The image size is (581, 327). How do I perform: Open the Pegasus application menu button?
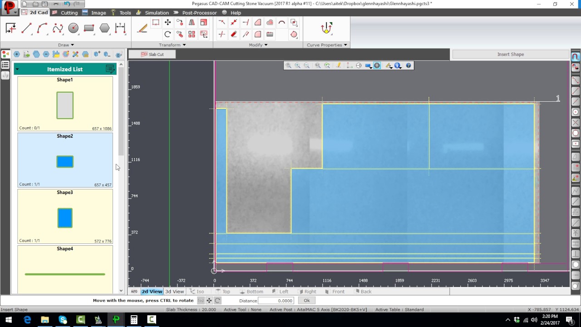(x=10, y=8)
